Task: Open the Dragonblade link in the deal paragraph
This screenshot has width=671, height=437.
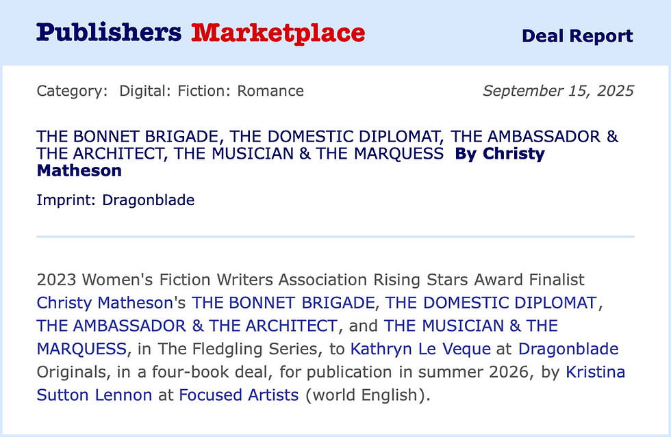Action: (x=568, y=349)
